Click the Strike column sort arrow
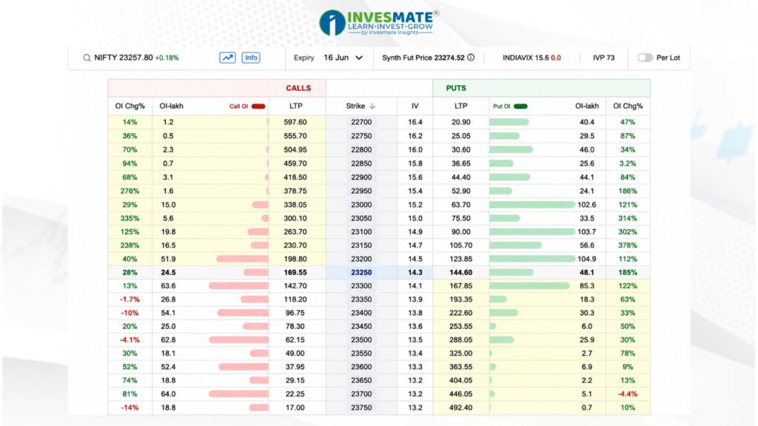Image resolution: width=758 pixels, height=426 pixels. tap(372, 106)
